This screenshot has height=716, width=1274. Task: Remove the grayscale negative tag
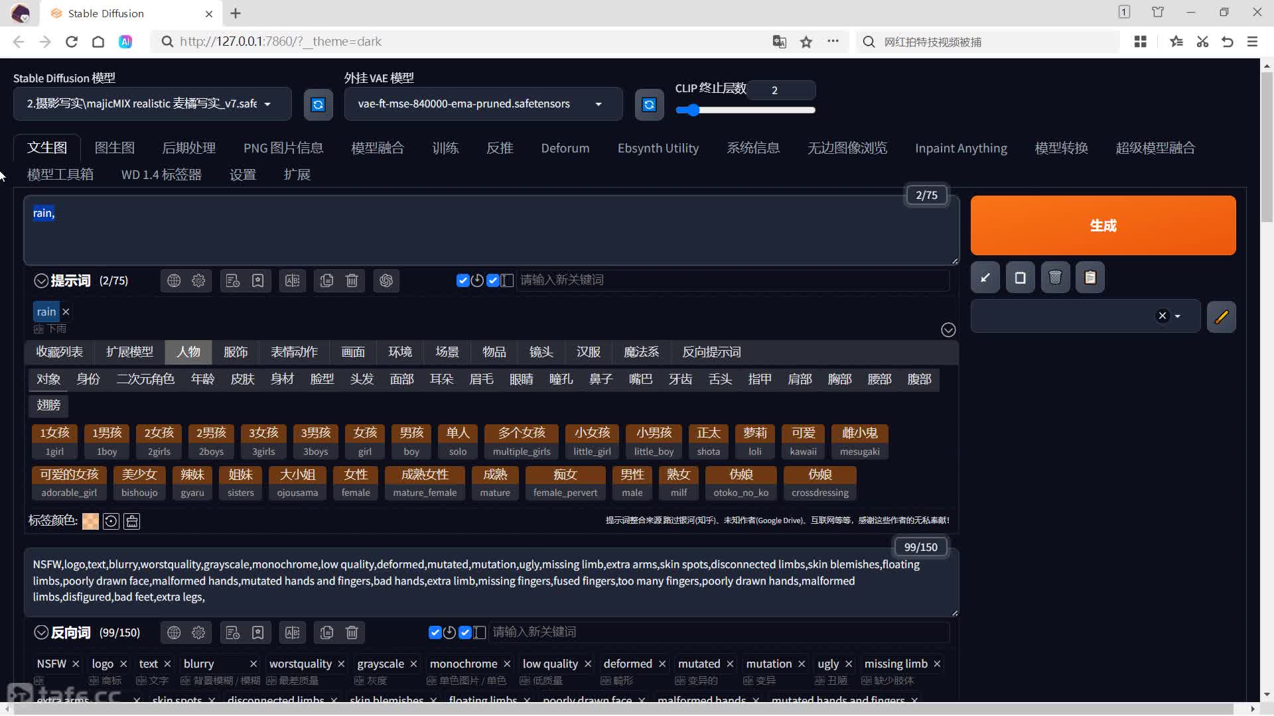click(x=413, y=664)
